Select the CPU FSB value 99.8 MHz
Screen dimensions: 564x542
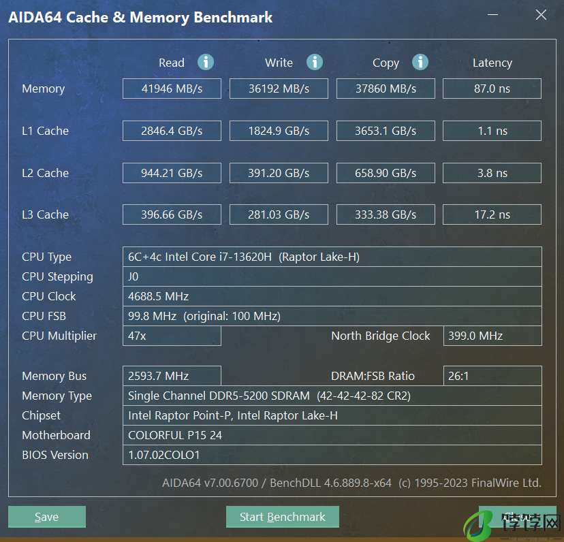tap(332, 316)
